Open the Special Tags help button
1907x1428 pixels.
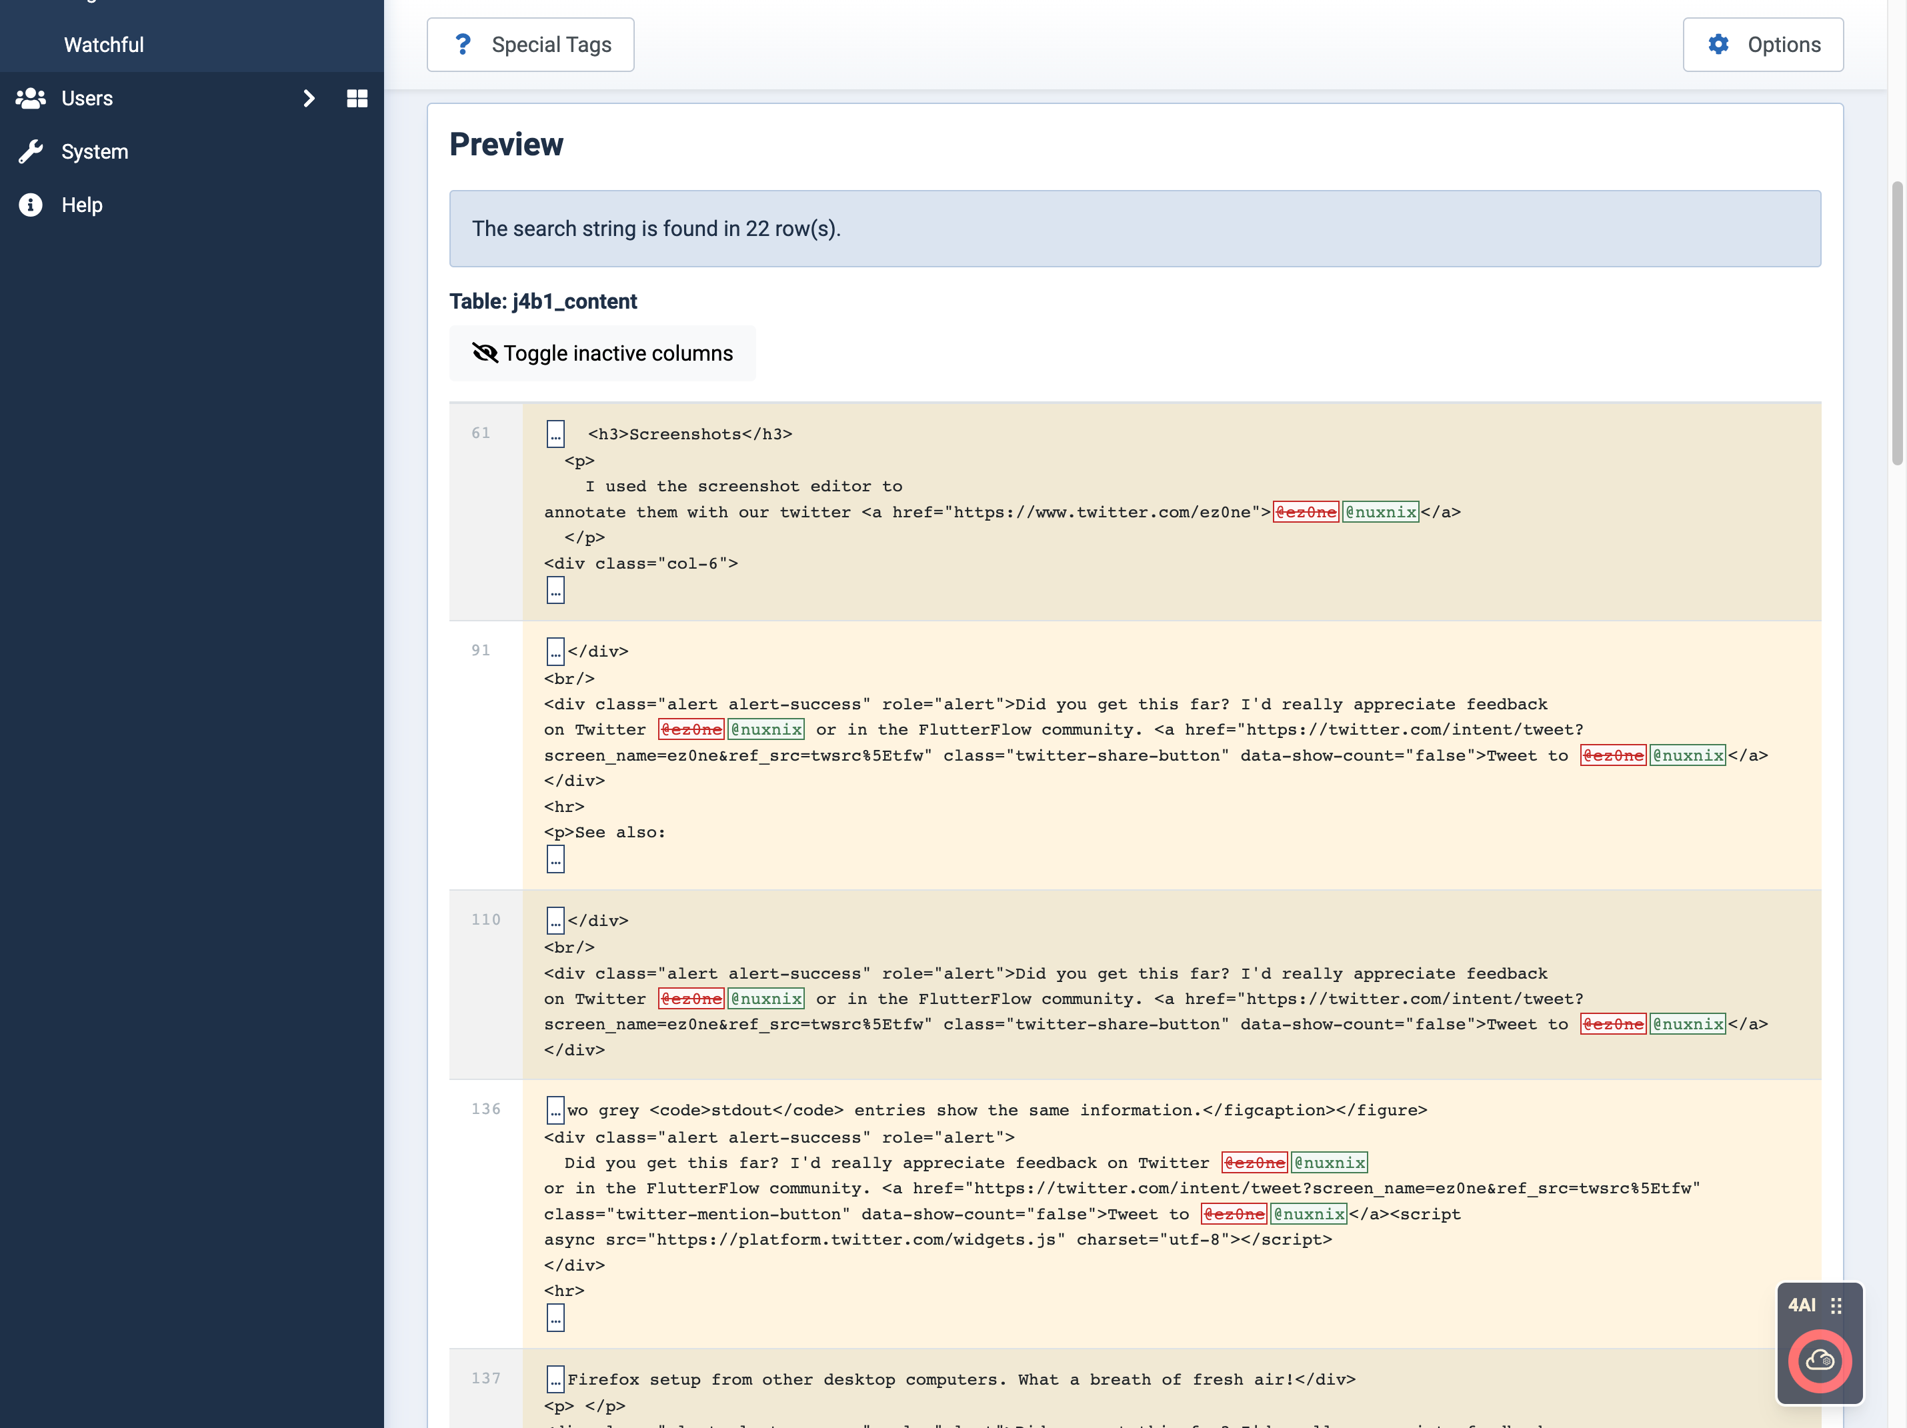tap(530, 45)
